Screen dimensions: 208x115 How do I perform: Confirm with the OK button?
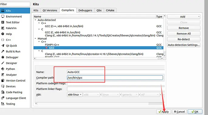195,112
